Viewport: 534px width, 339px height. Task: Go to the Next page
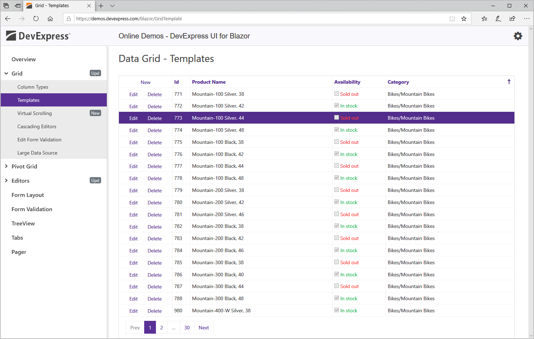[204, 328]
